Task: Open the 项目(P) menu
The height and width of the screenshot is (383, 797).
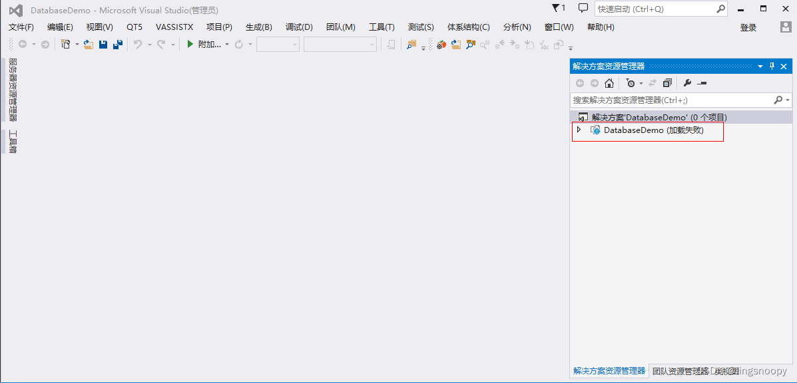Action: (219, 27)
